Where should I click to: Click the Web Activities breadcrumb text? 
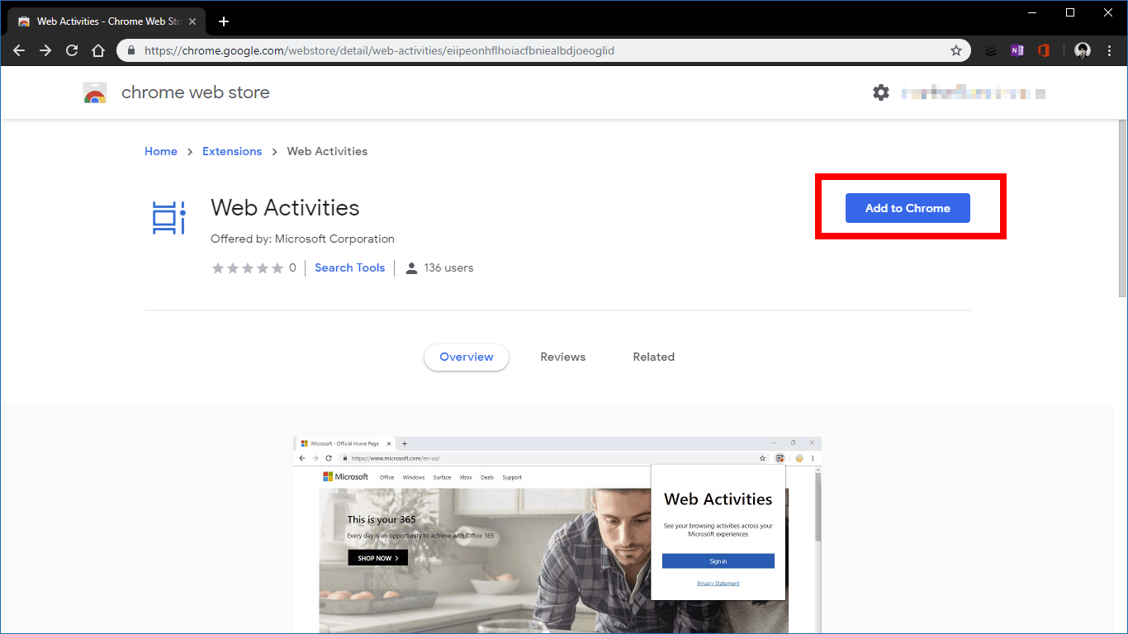coord(327,152)
